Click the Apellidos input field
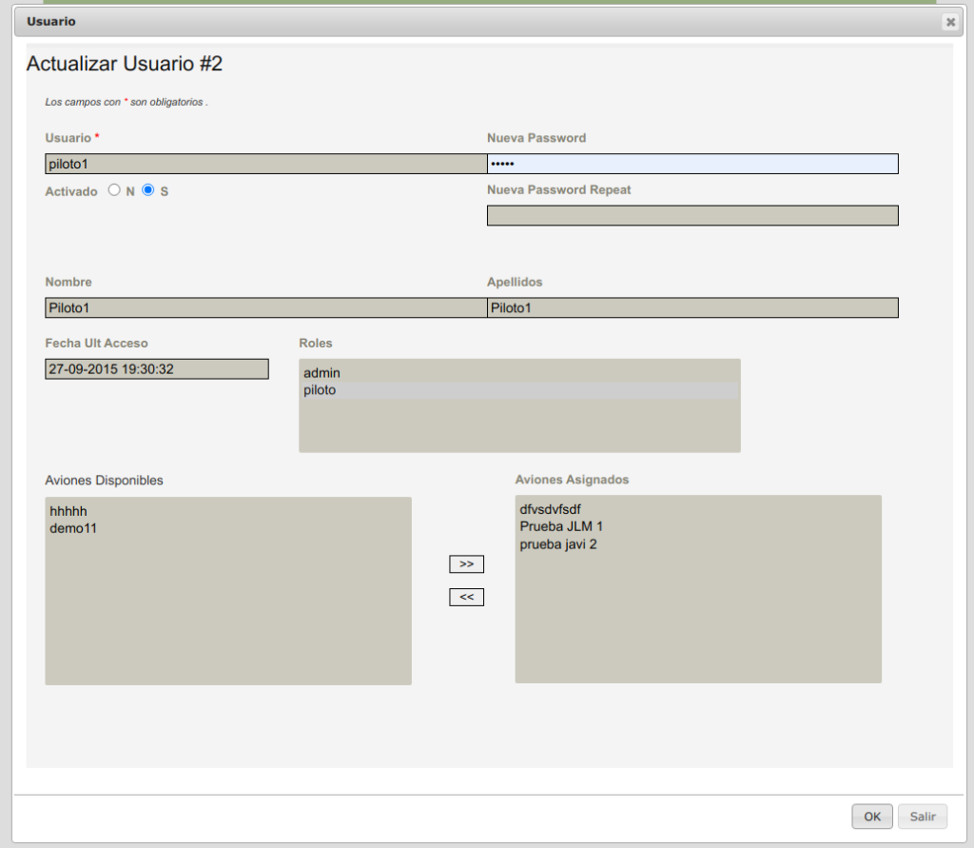Viewport: 974px width, 848px height. tap(692, 307)
